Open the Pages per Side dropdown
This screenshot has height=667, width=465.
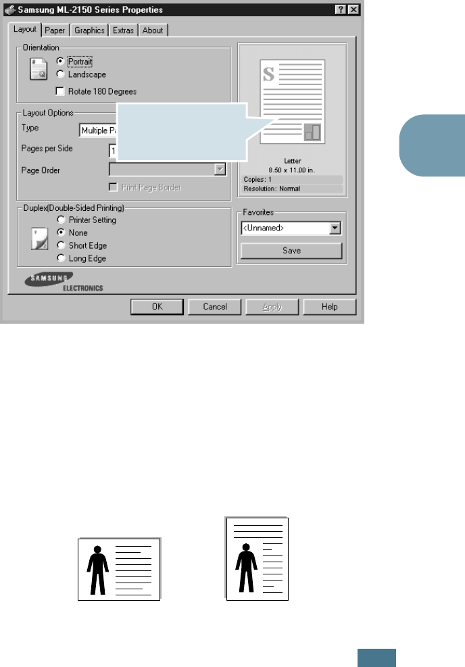(113, 151)
